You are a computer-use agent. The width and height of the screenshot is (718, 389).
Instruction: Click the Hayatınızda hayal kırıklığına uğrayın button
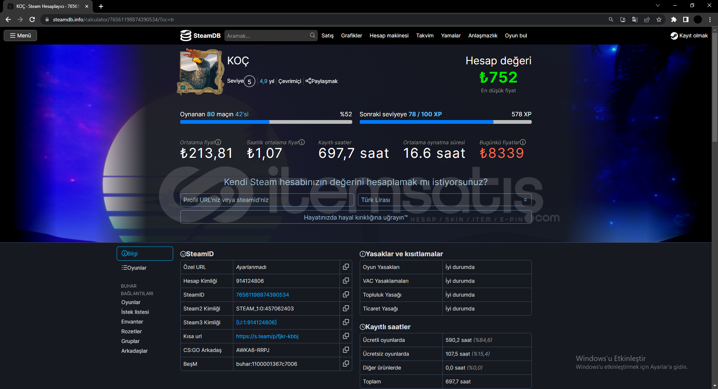356,217
